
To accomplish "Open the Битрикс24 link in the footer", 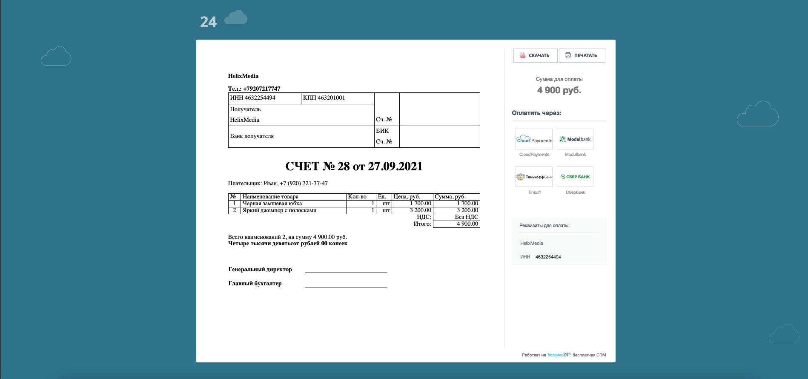I will [559, 355].
